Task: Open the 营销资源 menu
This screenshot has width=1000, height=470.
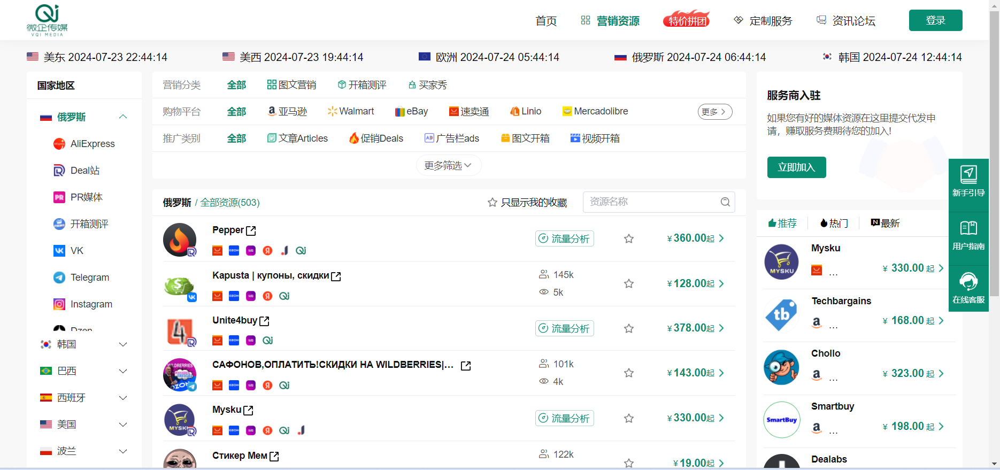Action: 610,21
